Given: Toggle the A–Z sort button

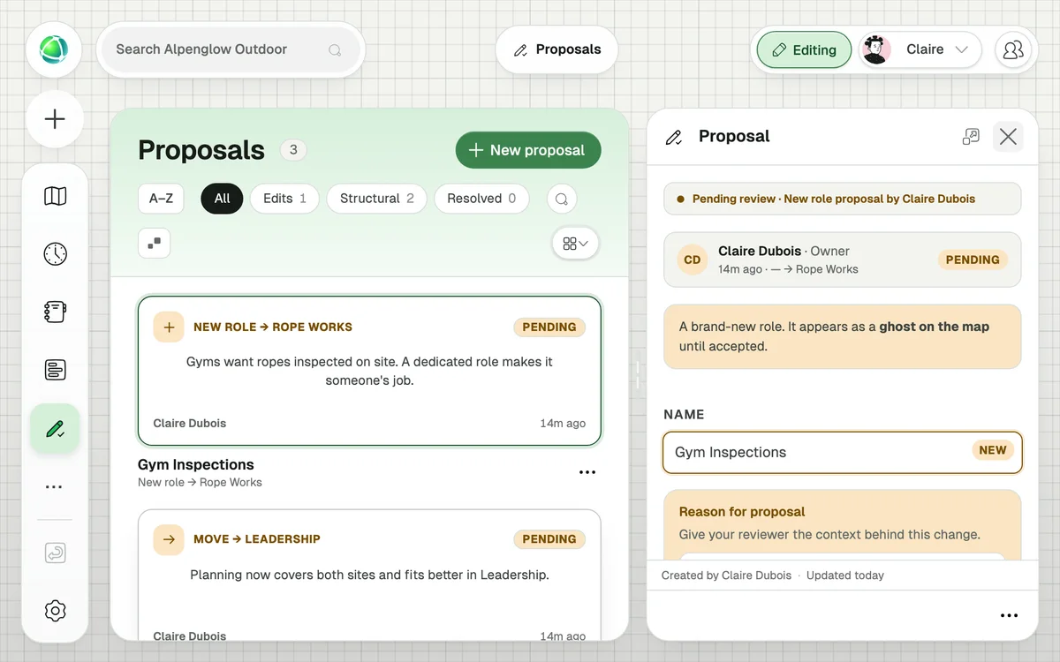Looking at the screenshot, I should pyautogui.click(x=161, y=199).
